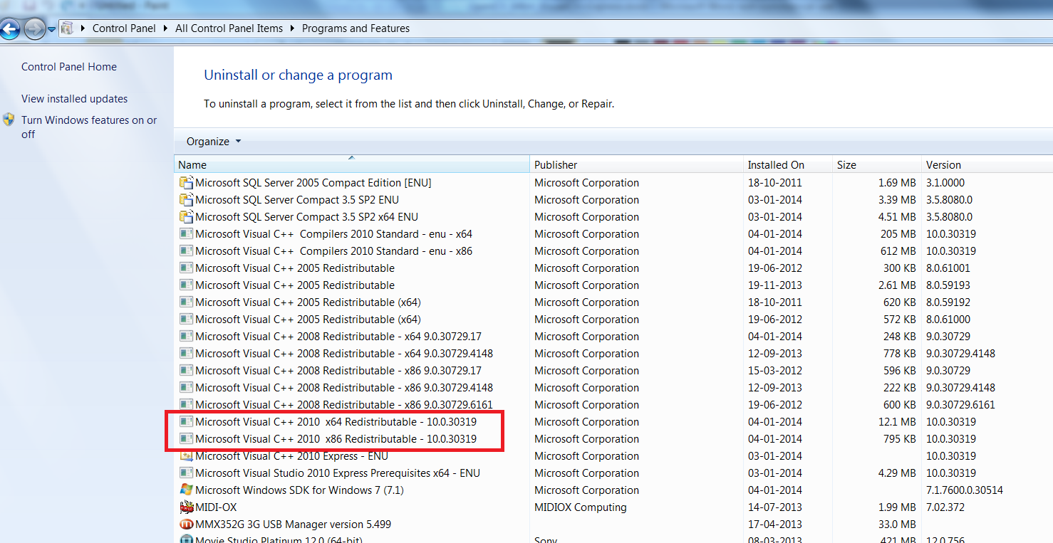Click icon of 2005 Redistributable installed 19-11-2013
This screenshot has height=543, width=1053.
tap(186, 285)
